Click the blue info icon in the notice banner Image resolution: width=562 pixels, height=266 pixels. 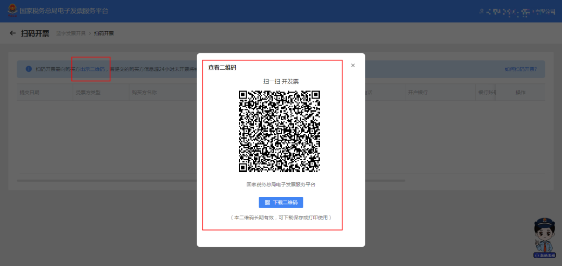point(28,69)
